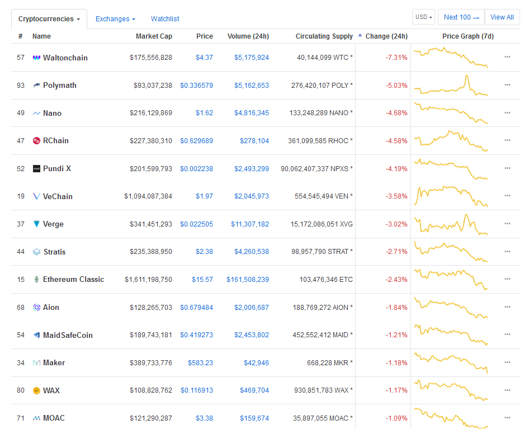Click the VeChain V logo icon
The height and width of the screenshot is (429, 529).
tap(36, 196)
